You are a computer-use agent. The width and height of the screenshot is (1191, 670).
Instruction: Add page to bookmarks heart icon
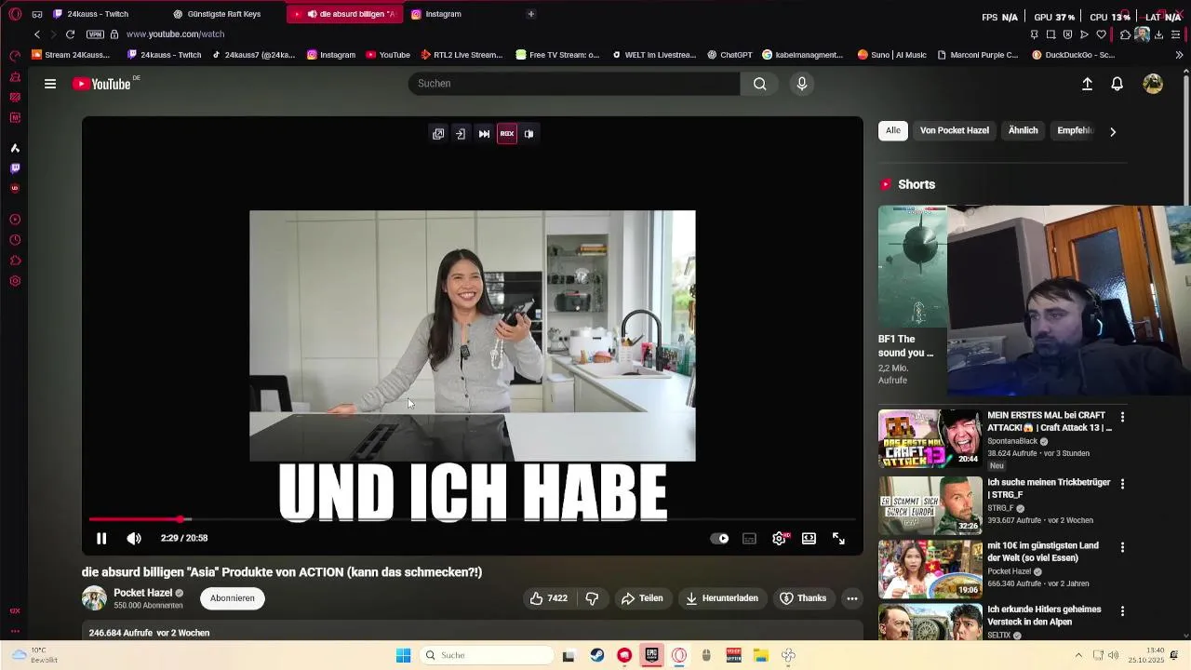tap(1101, 34)
